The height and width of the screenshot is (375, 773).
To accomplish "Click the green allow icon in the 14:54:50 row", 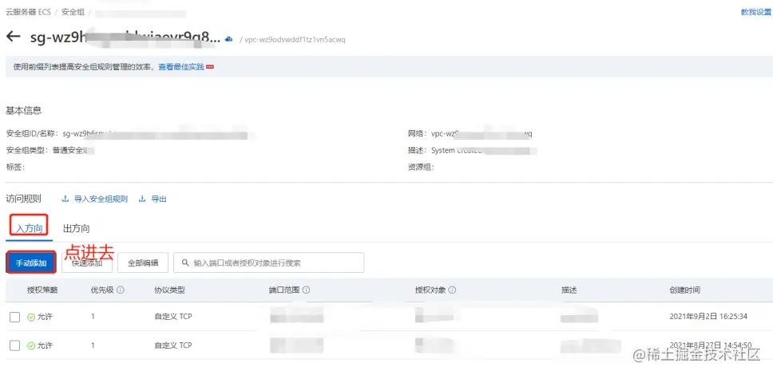I will tap(31, 346).
